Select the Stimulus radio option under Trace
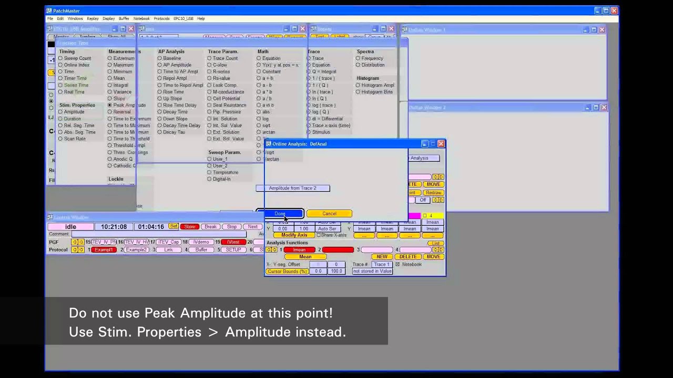The image size is (673, 378). (x=309, y=132)
